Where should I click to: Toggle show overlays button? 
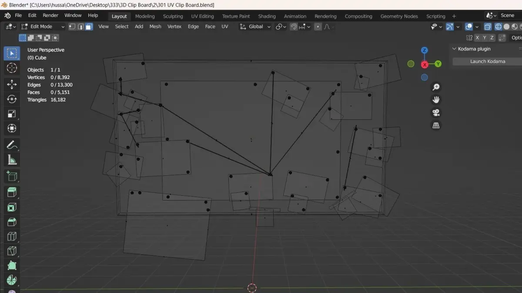point(468,26)
